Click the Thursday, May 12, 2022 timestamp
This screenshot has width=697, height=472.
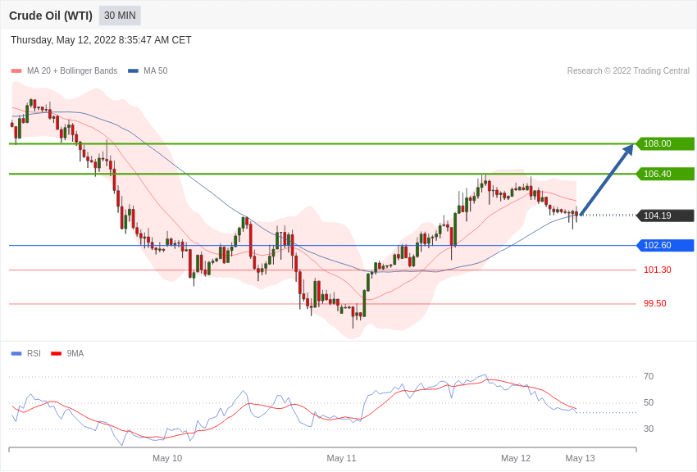(x=101, y=40)
